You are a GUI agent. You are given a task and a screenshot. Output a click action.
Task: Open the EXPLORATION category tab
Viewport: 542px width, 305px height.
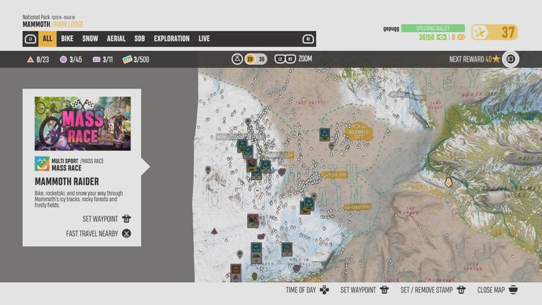(171, 39)
